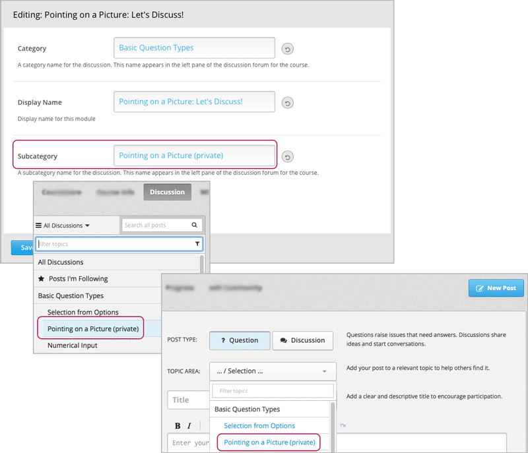Choose Selection from Options in topic list

[259, 426]
